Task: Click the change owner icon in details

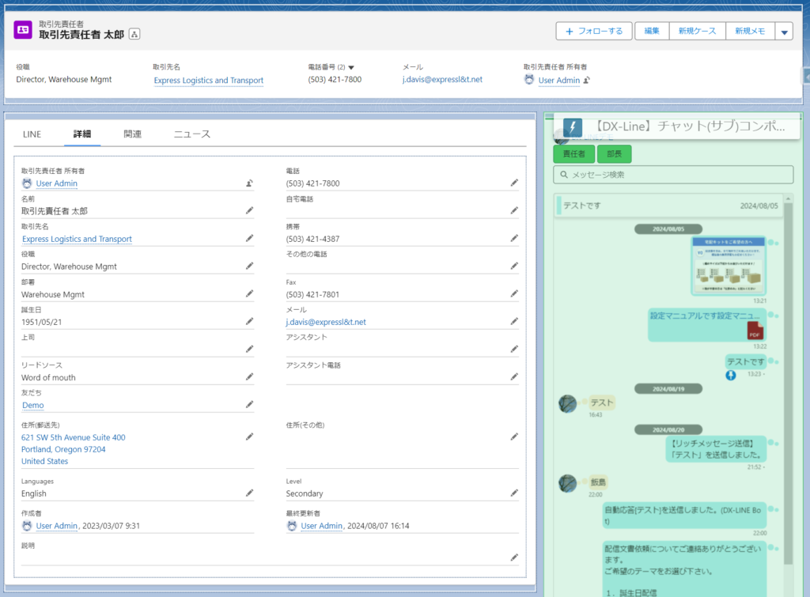Action: tap(249, 183)
